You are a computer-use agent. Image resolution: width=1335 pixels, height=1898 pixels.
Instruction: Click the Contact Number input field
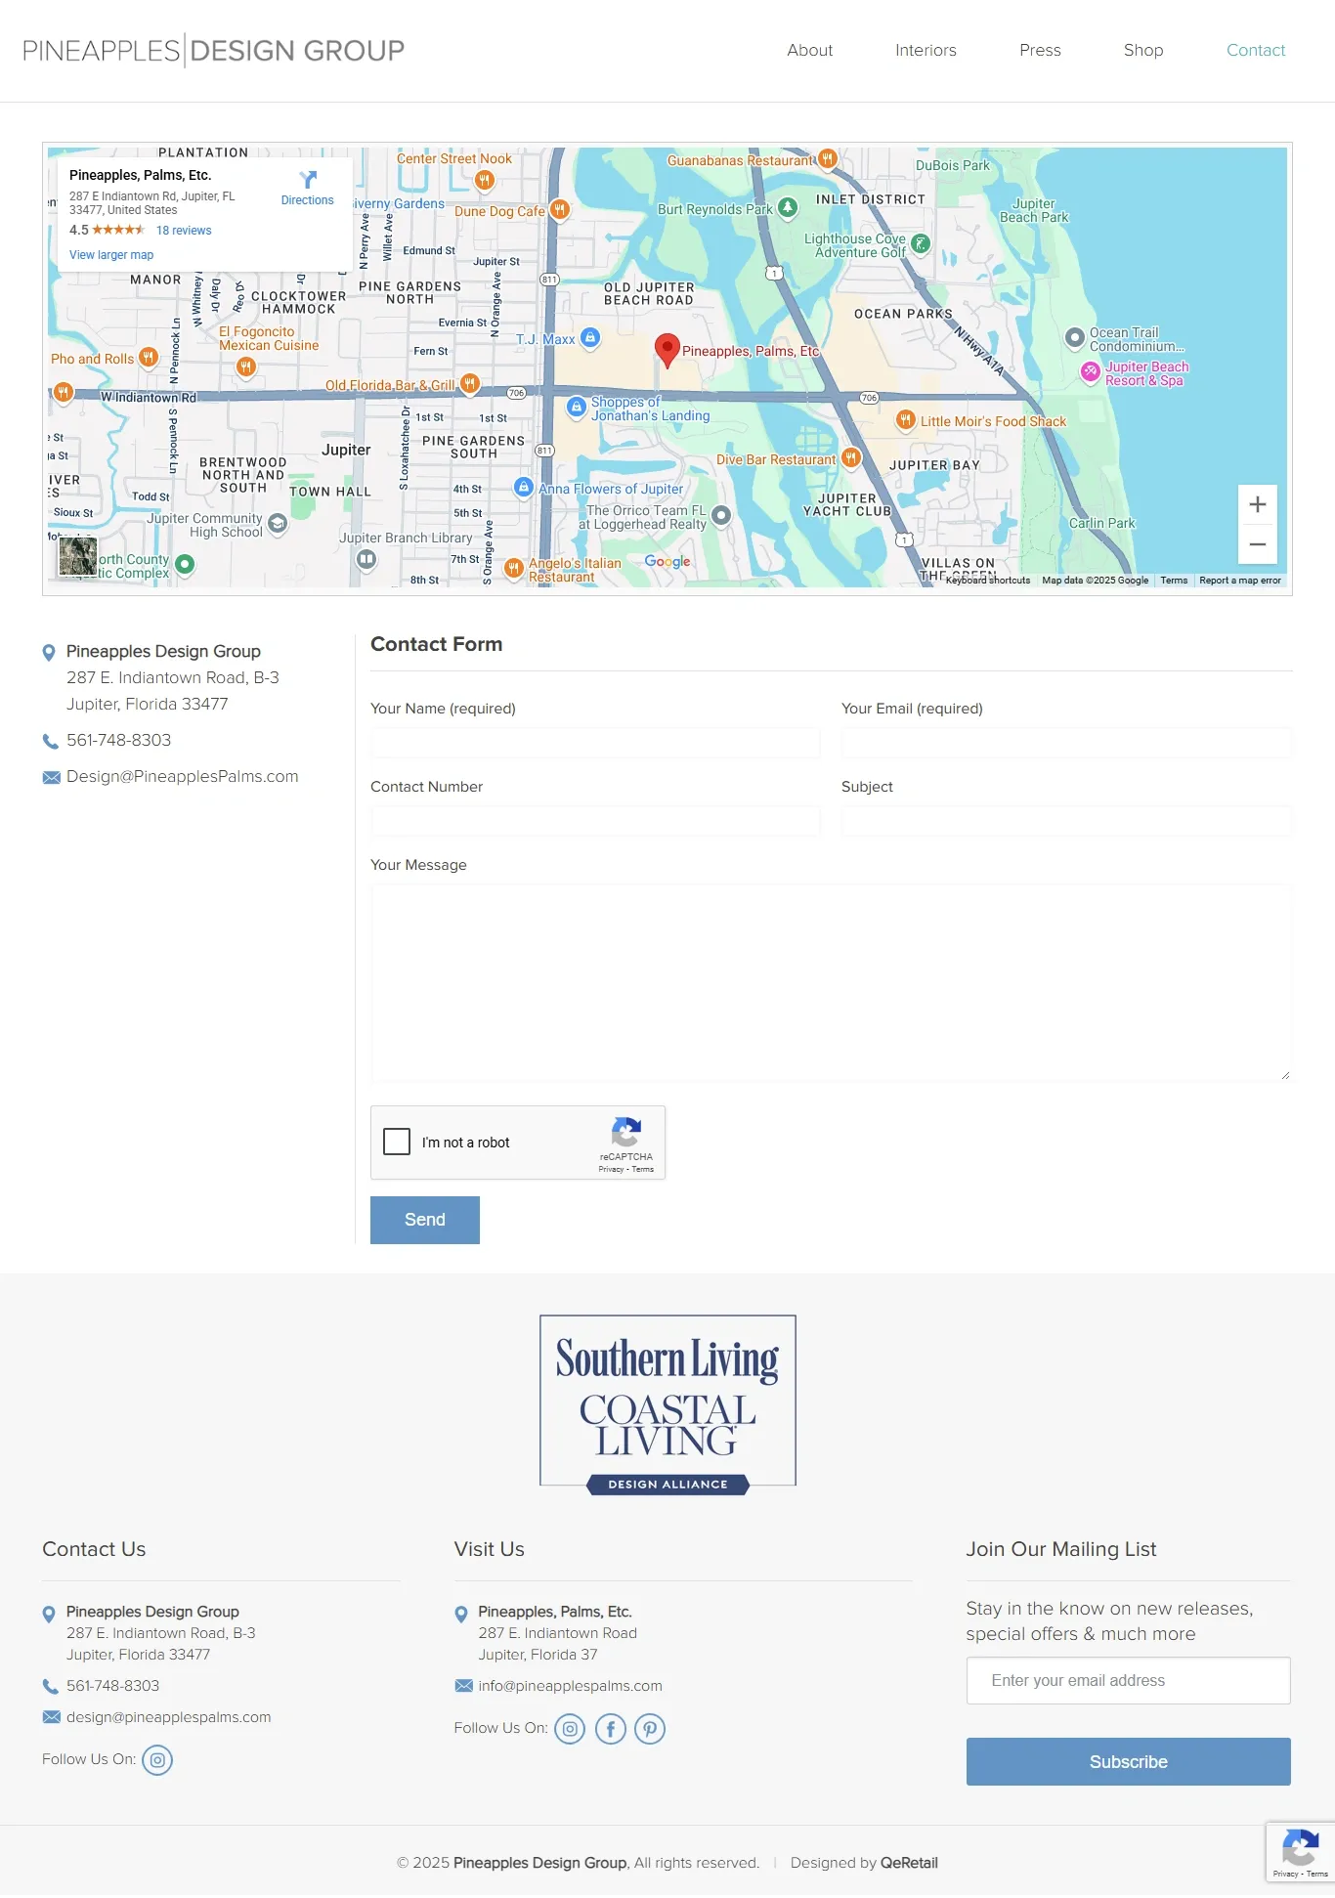[x=595, y=821]
